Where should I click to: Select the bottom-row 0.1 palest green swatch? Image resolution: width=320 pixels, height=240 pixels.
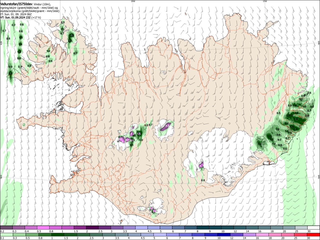click(x=6, y=235)
